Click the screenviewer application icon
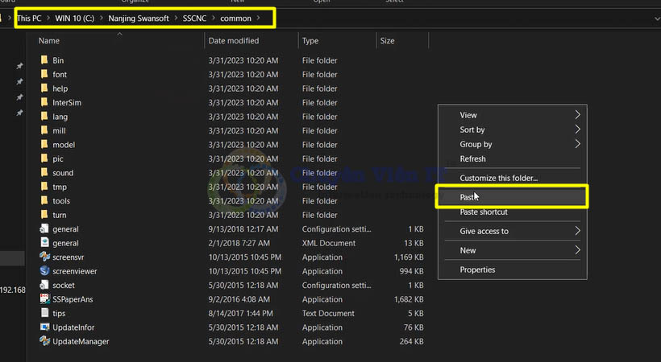The height and width of the screenshot is (362, 661). [x=44, y=271]
